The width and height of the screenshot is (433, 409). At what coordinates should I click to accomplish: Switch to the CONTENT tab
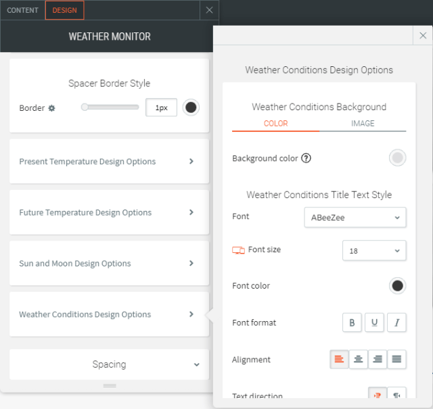pos(22,10)
